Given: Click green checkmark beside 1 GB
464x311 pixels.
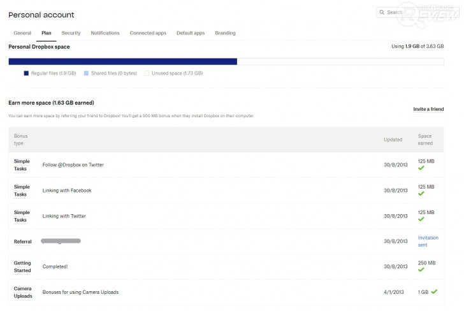Looking at the screenshot, I should tap(434, 292).
